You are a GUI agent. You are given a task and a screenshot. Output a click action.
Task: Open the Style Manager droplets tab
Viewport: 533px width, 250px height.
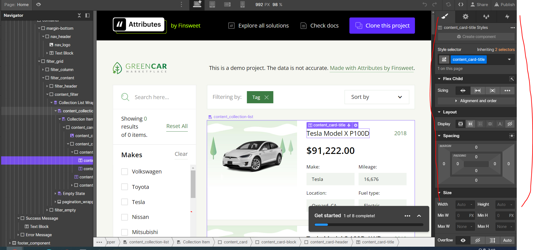(x=486, y=17)
